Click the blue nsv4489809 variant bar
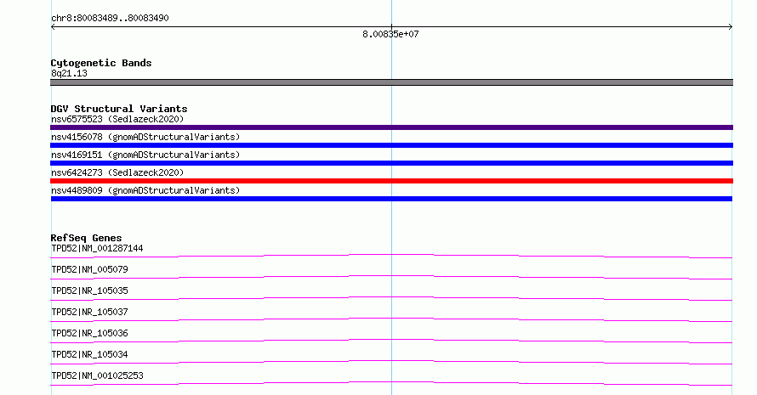Viewport: 757px width, 395px height. pyautogui.click(x=391, y=199)
